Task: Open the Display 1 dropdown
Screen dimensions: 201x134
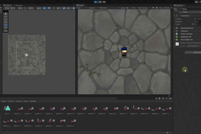Action: click(x=93, y=8)
